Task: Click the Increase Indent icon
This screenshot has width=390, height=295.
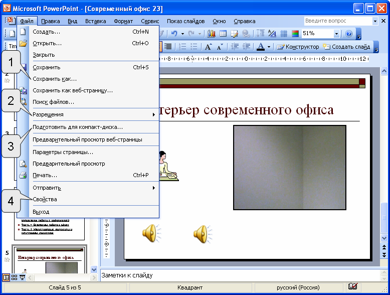Action: point(246,47)
